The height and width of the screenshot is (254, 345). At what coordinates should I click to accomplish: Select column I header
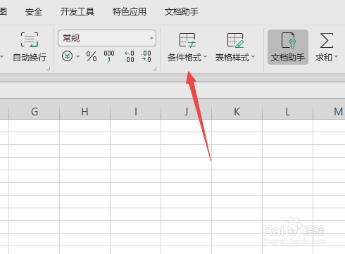tap(135, 112)
